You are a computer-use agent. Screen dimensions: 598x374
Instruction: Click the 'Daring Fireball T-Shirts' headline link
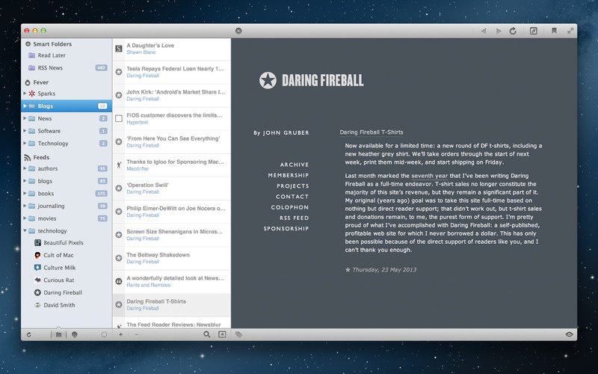click(x=372, y=132)
